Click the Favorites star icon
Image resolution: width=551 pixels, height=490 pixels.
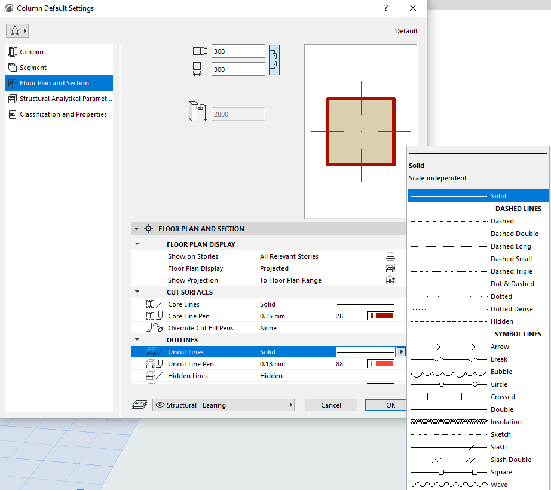(15, 30)
